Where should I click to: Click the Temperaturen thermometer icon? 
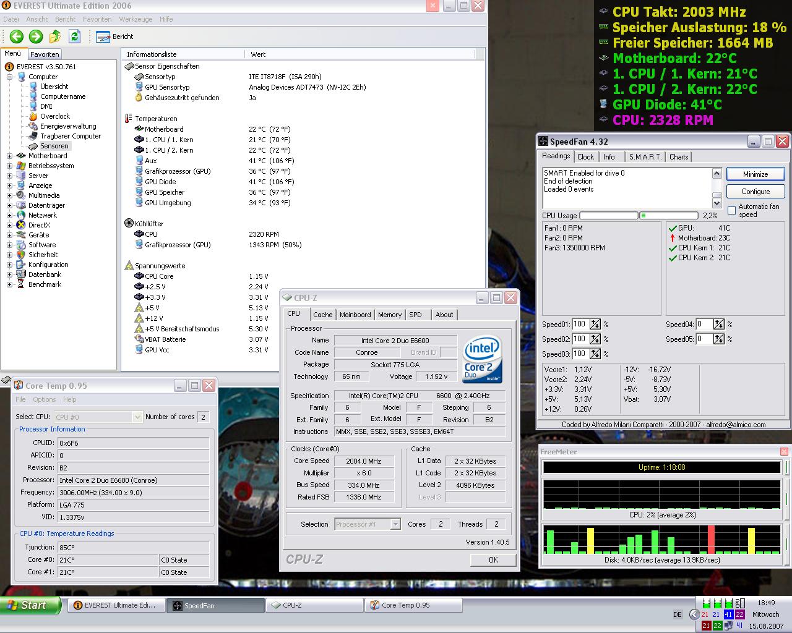[129, 119]
